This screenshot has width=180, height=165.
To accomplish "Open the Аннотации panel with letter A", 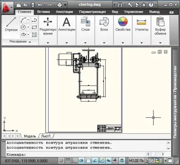I will (67, 22).
